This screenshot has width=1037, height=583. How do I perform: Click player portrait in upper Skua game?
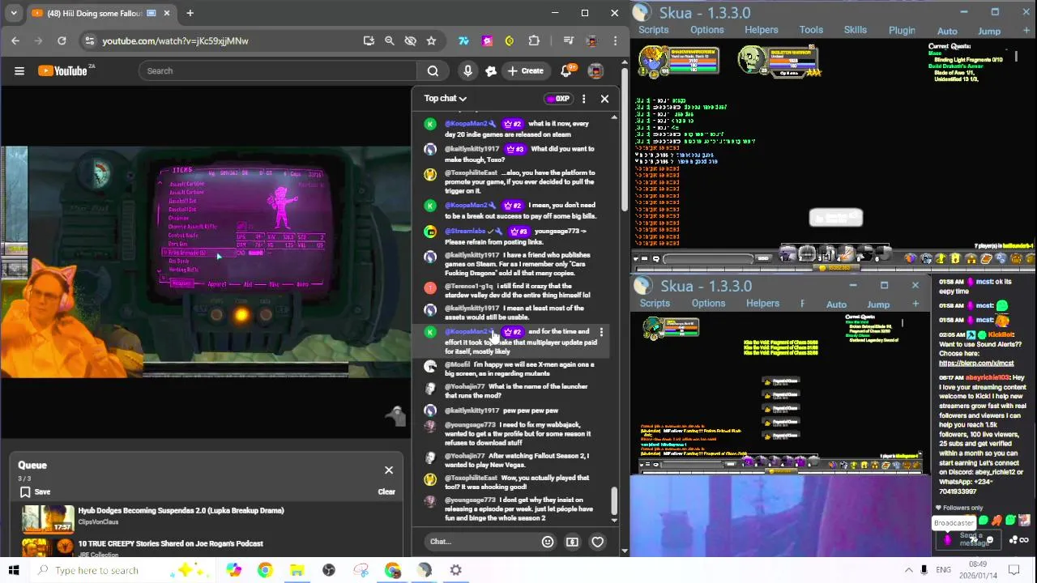(x=652, y=61)
